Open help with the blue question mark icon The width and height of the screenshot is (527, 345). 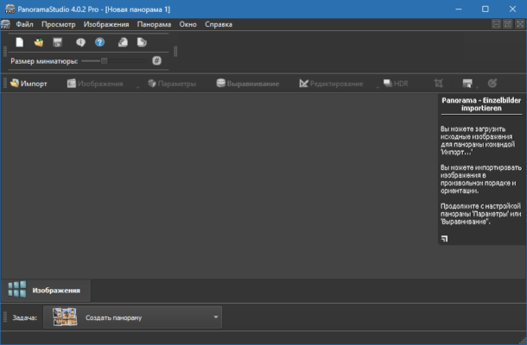[99, 42]
